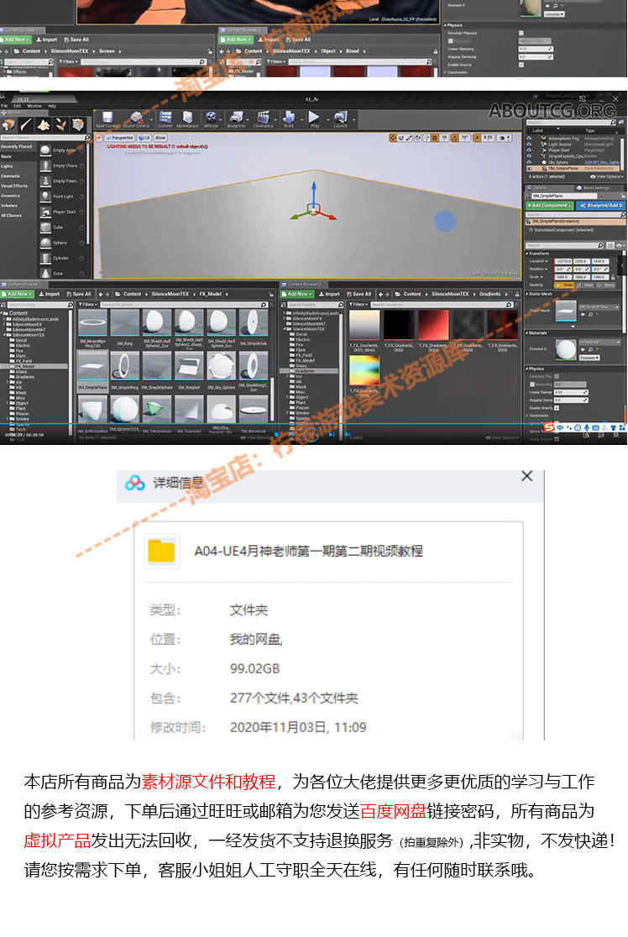Select Landscape mode icon
628x937 pixels.
pyautogui.click(x=44, y=124)
